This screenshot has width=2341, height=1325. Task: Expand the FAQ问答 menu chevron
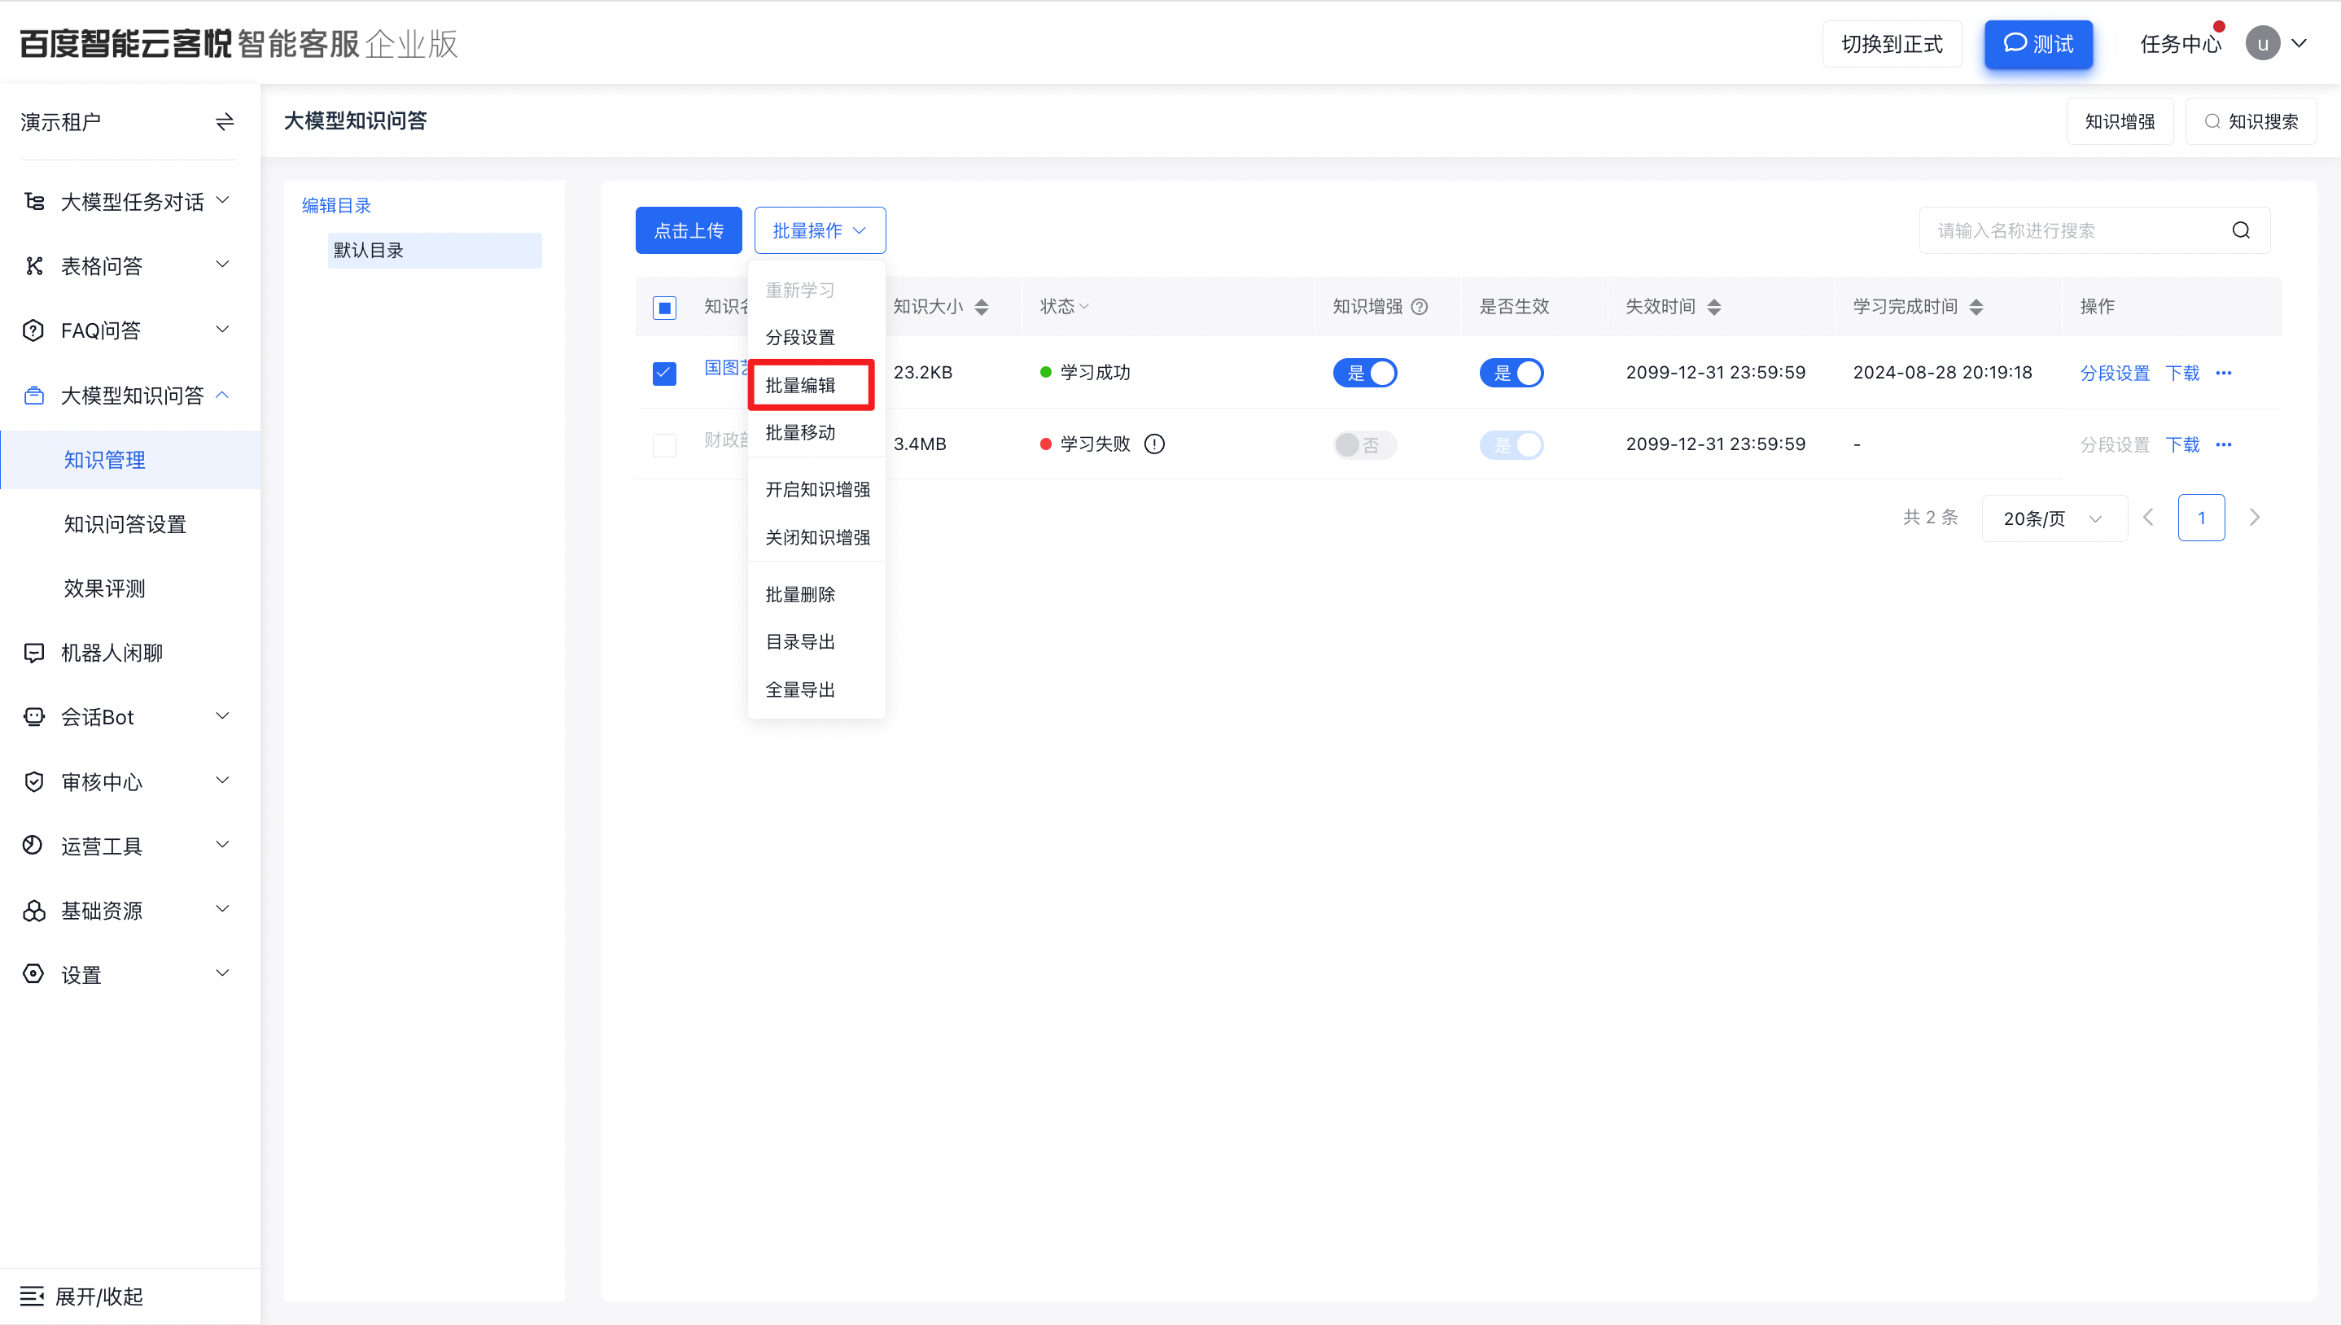pyautogui.click(x=222, y=329)
